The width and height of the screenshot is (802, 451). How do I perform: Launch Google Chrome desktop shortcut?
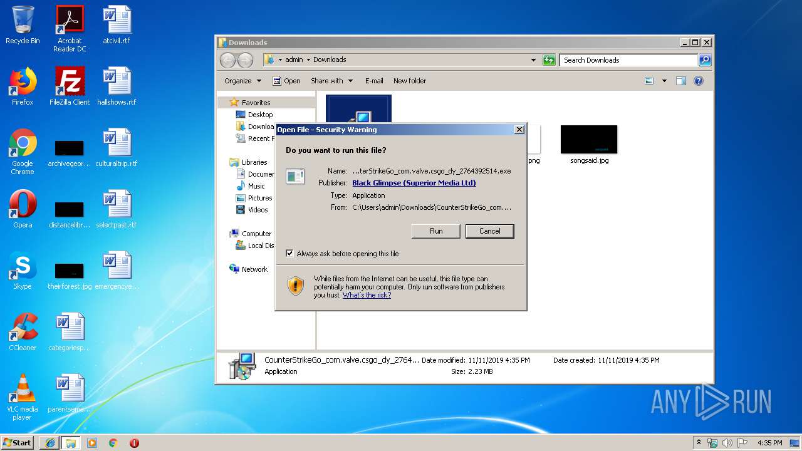23,152
